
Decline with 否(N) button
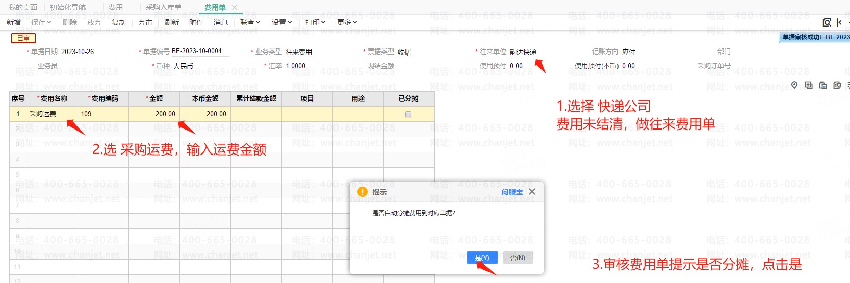click(518, 258)
